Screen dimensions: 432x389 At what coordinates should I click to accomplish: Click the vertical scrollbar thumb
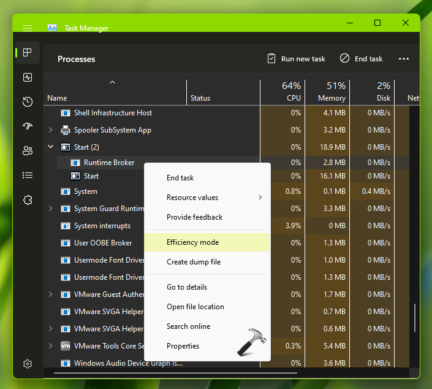click(415, 317)
